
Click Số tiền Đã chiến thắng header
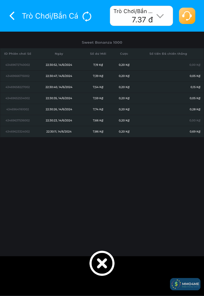click(168, 54)
